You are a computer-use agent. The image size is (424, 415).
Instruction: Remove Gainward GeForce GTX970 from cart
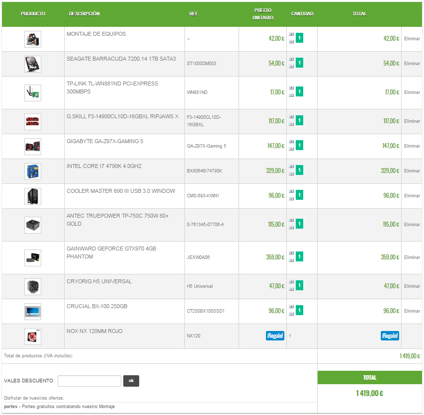click(x=412, y=257)
